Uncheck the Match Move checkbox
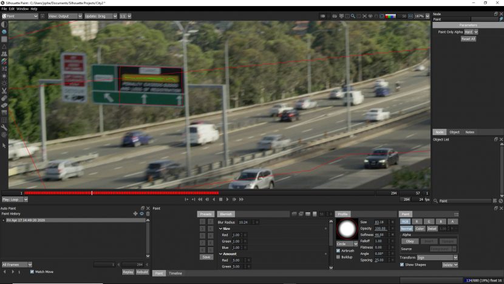The height and width of the screenshot is (284, 504). click(x=32, y=272)
